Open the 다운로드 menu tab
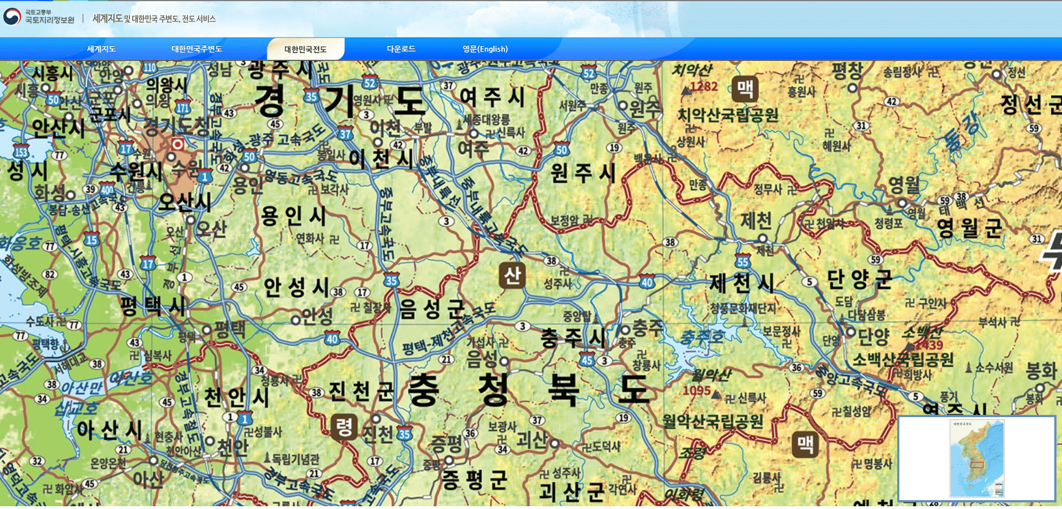This screenshot has height=509, width=1062. click(x=401, y=49)
